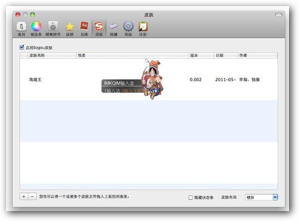This screenshot has width=299, height=221.
Task: Open the 模糊拼音 fuzzy pinyin pane
Action: [x=53, y=28]
